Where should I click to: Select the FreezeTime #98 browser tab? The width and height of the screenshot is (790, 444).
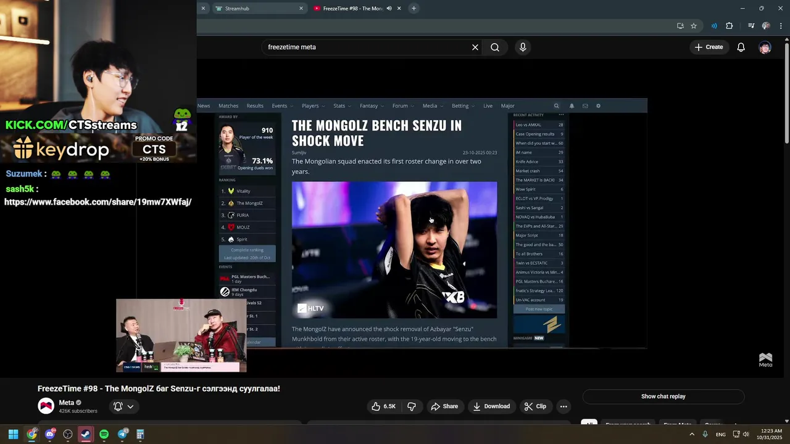[349, 9]
